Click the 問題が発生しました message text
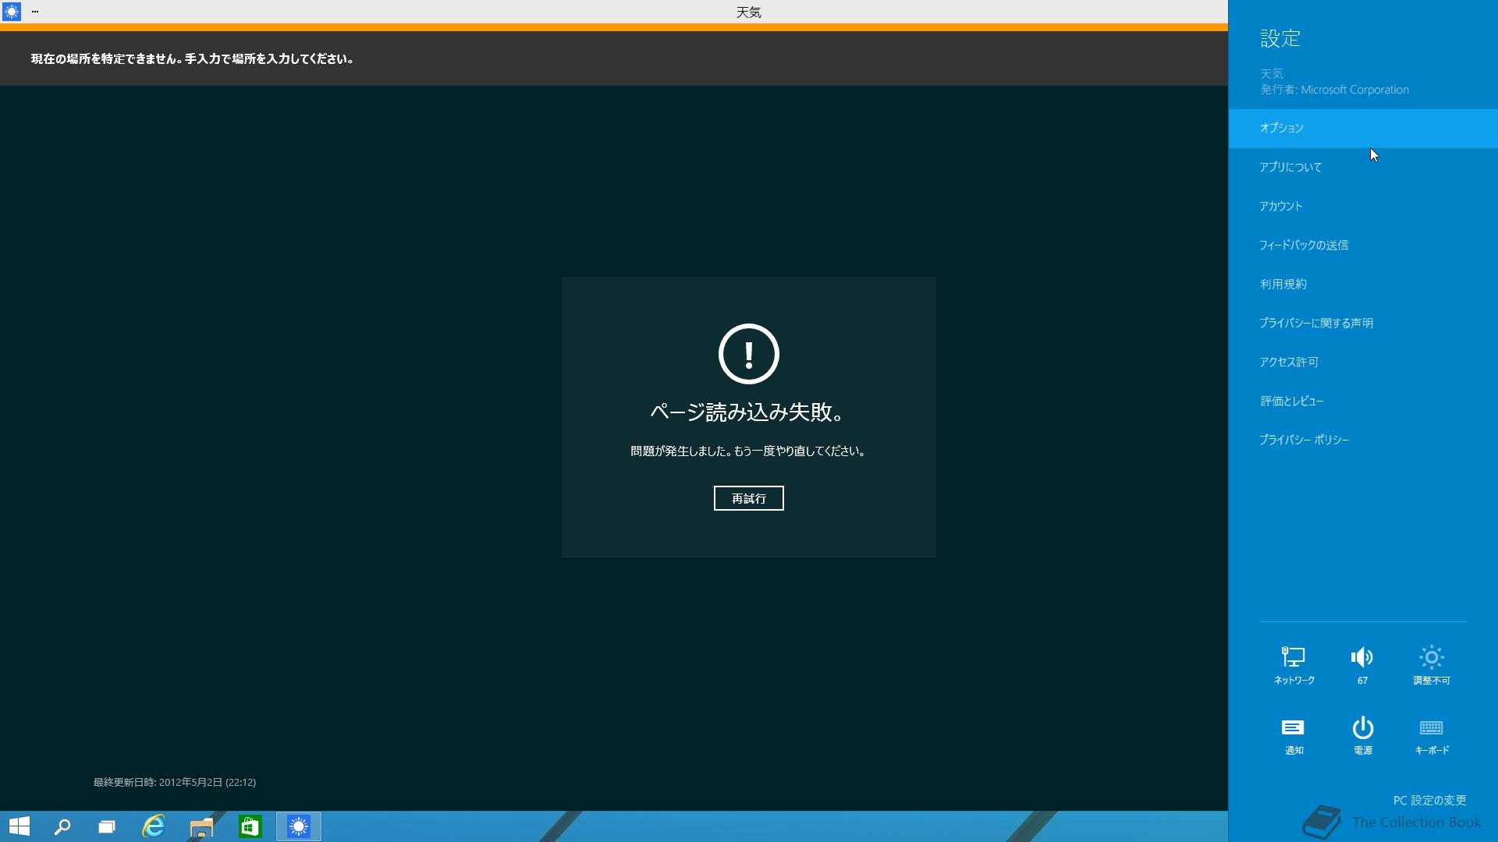The image size is (1498, 842). [x=749, y=451]
